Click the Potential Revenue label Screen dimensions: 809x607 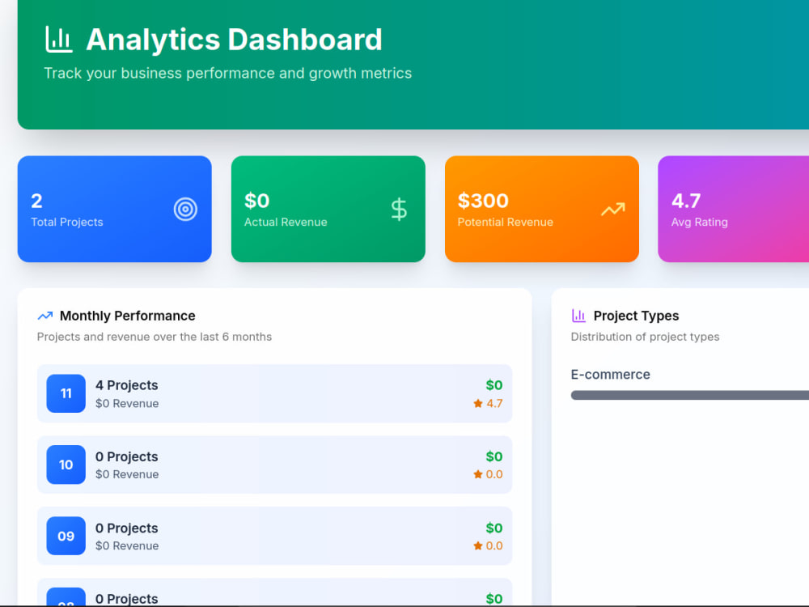point(505,222)
